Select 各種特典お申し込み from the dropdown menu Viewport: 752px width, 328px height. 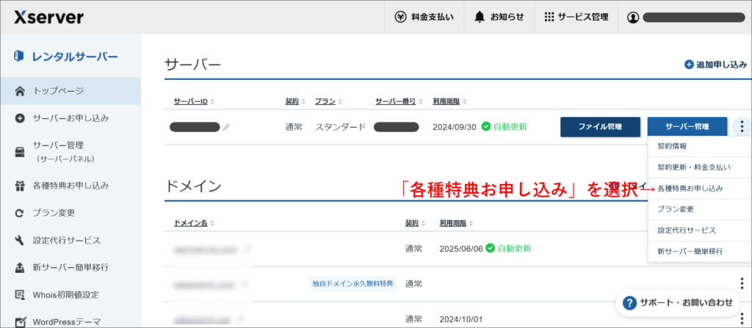700,189
